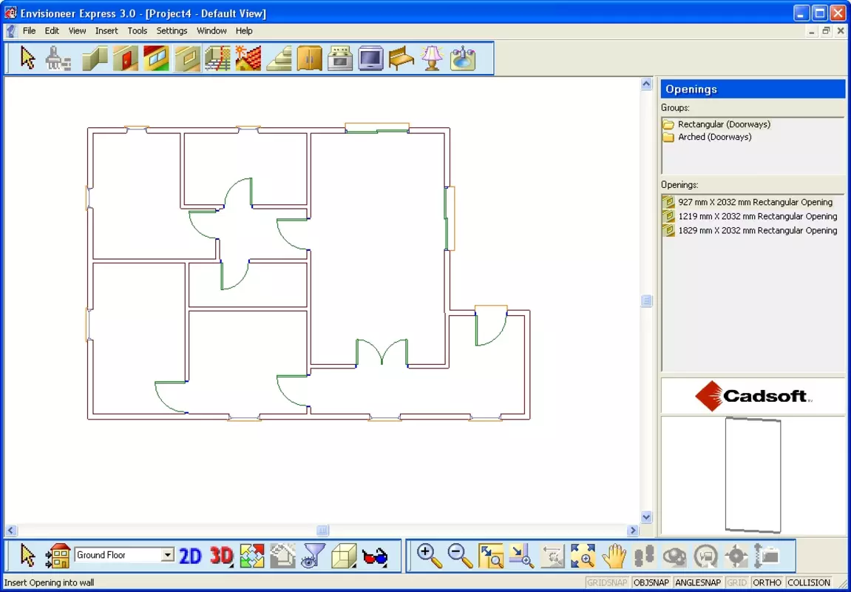851x592 pixels.
Task: Click the colored arrows rendering icon
Action: click(x=252, y=556)
